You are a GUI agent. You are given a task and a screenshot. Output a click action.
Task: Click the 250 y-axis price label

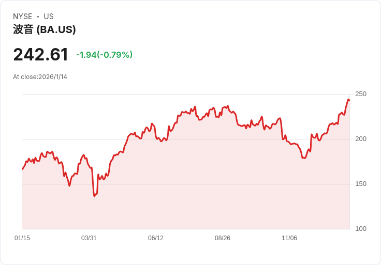coord(360,94)
